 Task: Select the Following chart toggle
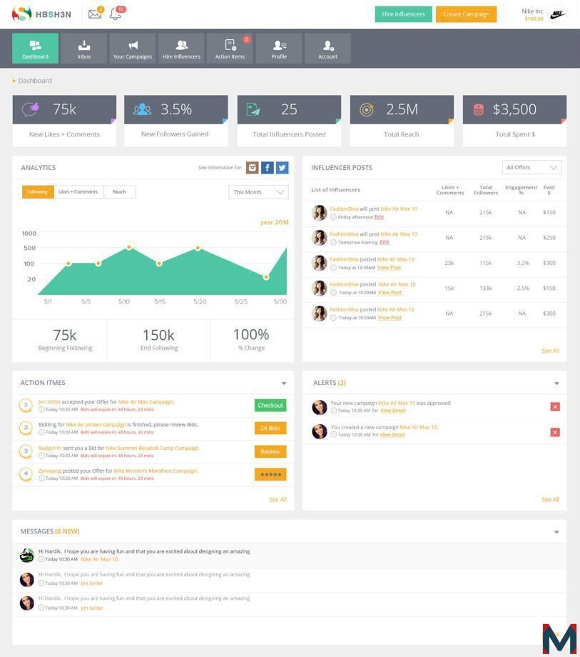pyautogui.click(x=38, y=192)
